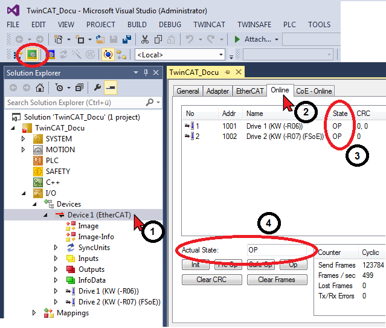
Task: Collapse the I/O tree node
Action: coord(24,193)
